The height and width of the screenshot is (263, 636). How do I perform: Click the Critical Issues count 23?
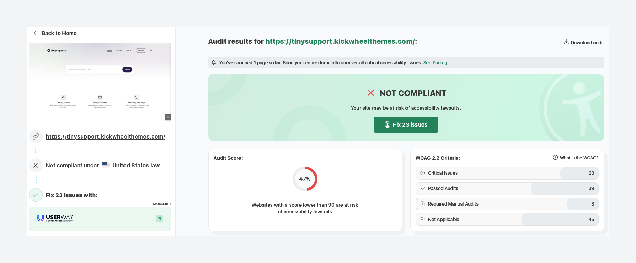[591, 173]
